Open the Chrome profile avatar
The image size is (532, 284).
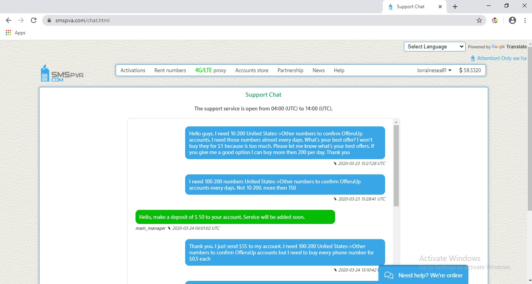[x=512, y=20]
